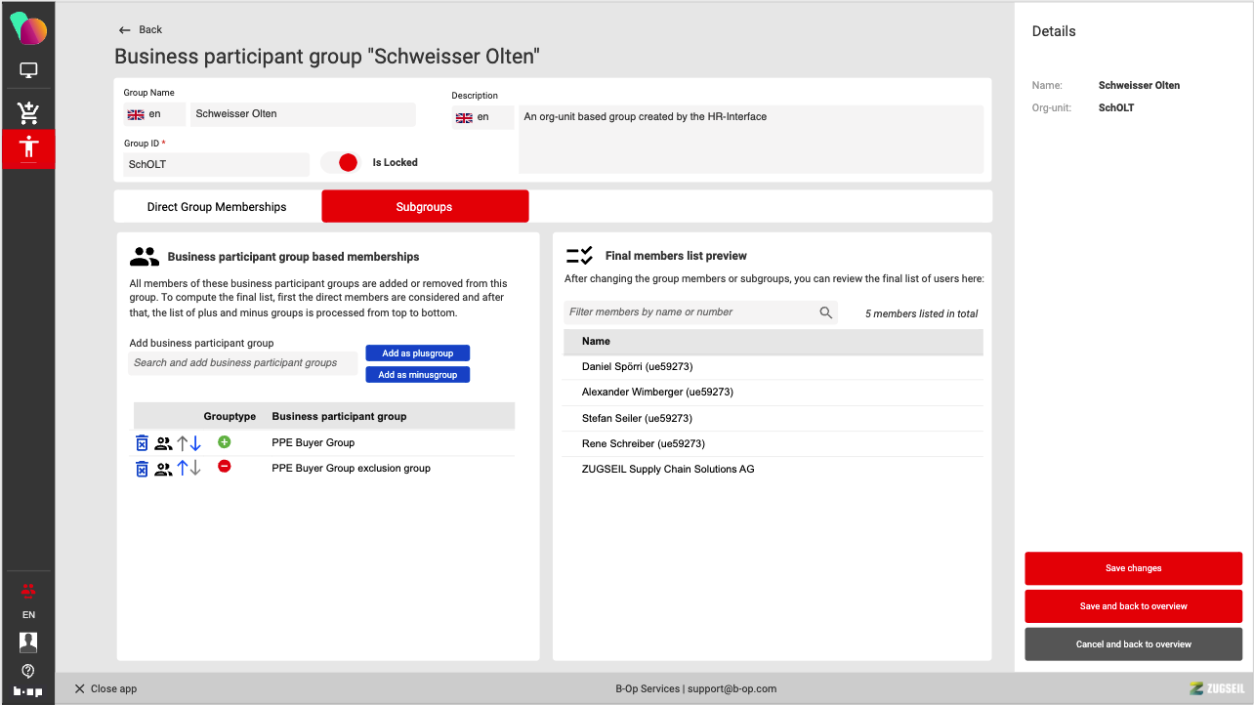Open the monitor icon in sidebar

pyautogui.click(x=28, y=71)
